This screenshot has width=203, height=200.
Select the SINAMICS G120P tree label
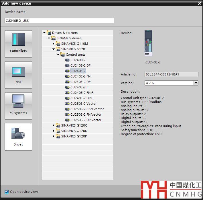coord(74,136)
